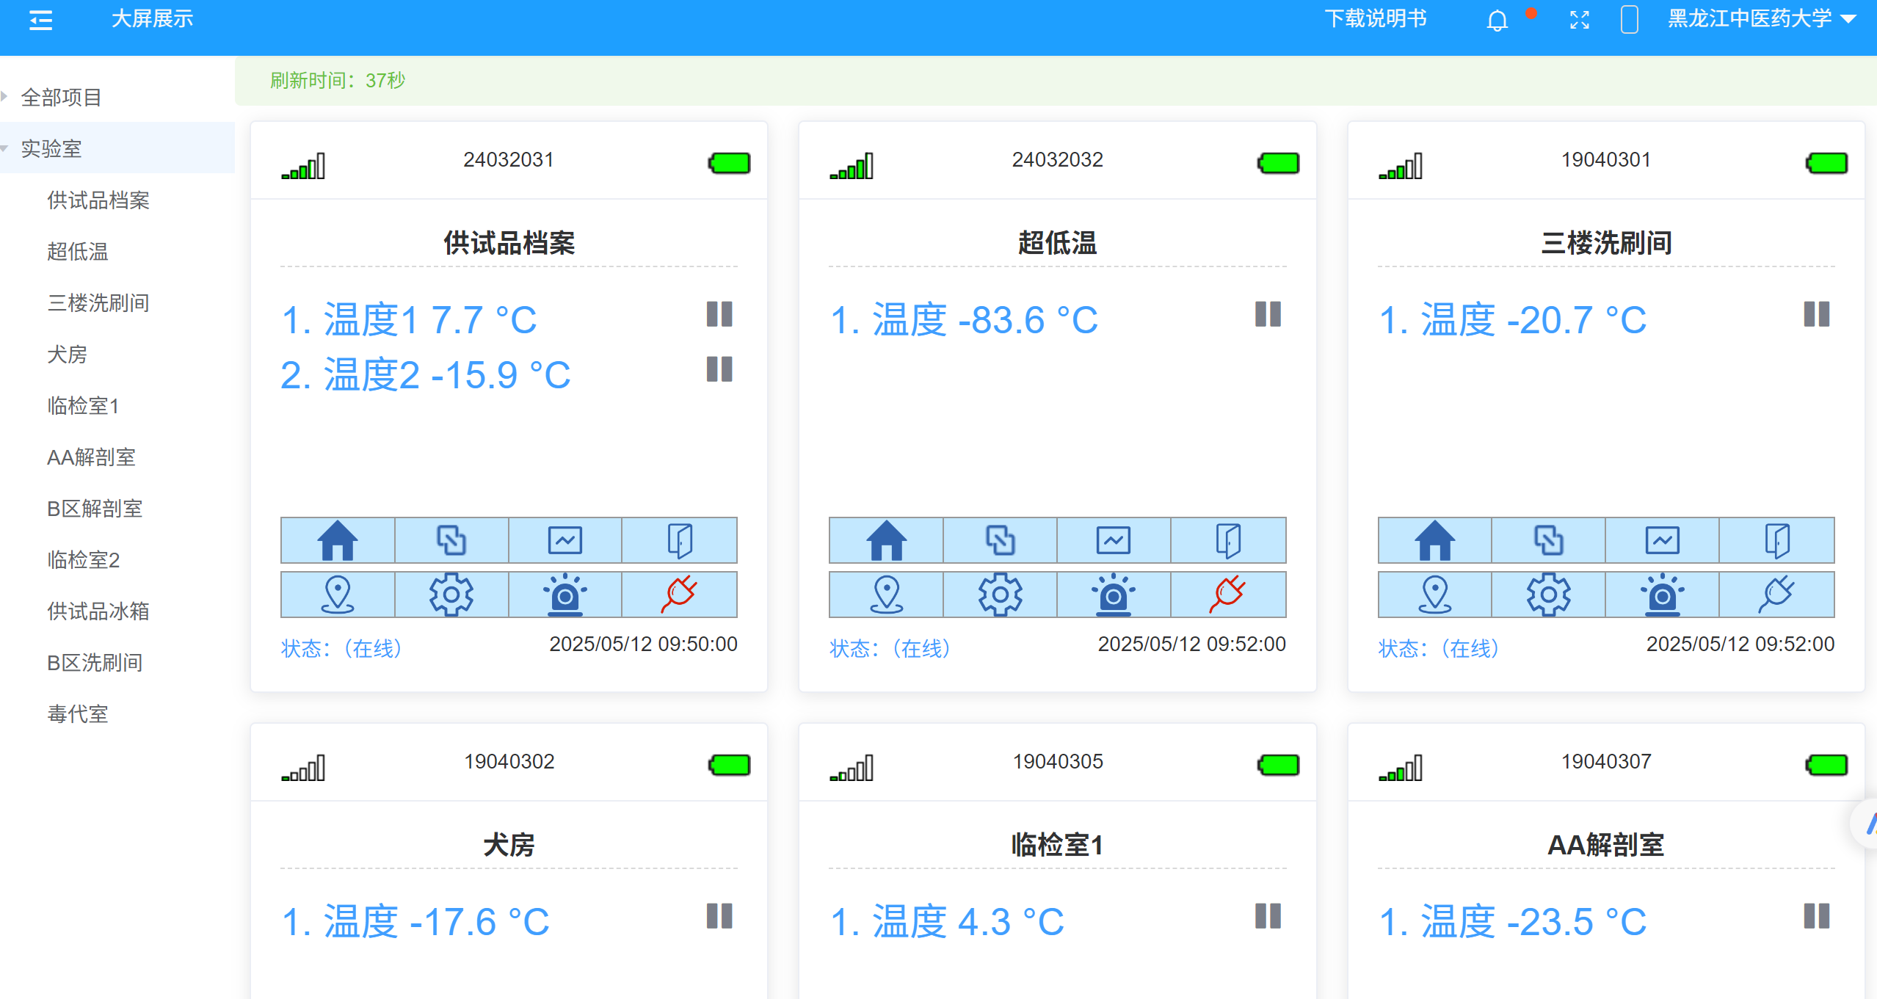Screen dimensions: 1877x999
Task: Click the location icon on 三楼洗刷间 card
Action: click(x=1434, y=595)
